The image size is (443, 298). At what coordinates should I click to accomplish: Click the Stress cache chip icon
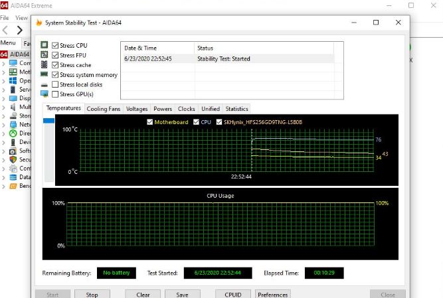(x=44, y=64)
